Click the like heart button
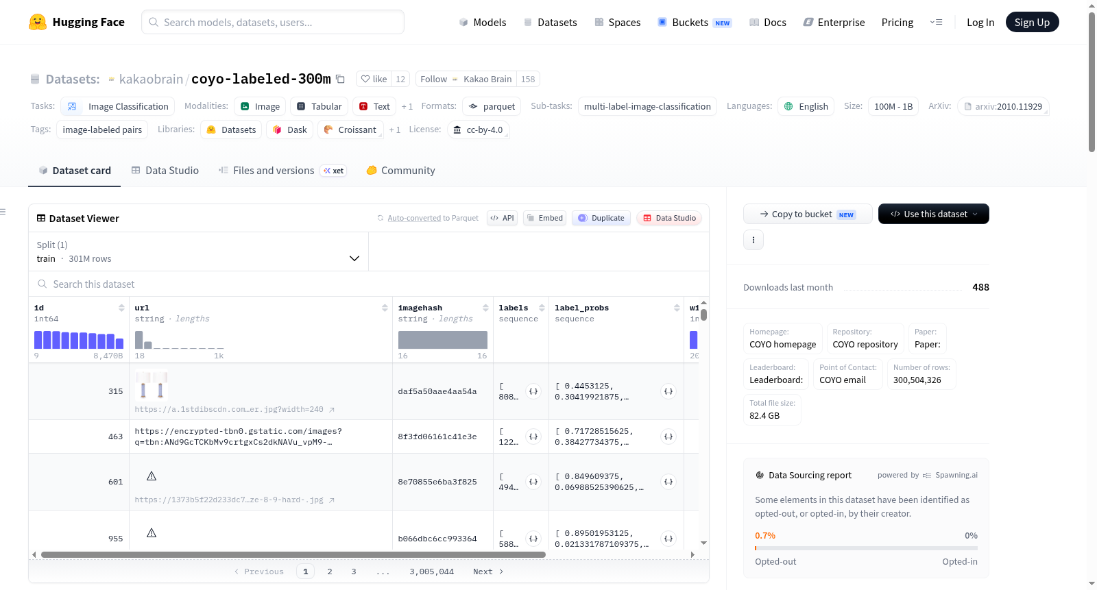 coord(374,79)
